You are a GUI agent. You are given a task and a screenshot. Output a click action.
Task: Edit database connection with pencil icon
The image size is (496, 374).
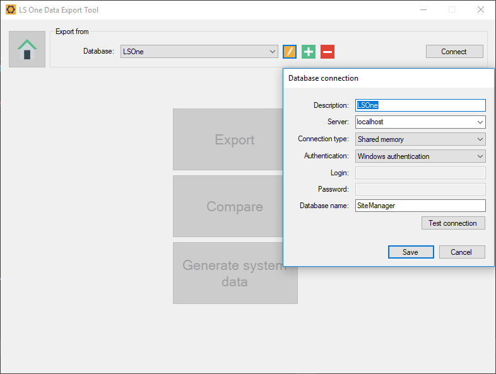(x=290, y=52)
